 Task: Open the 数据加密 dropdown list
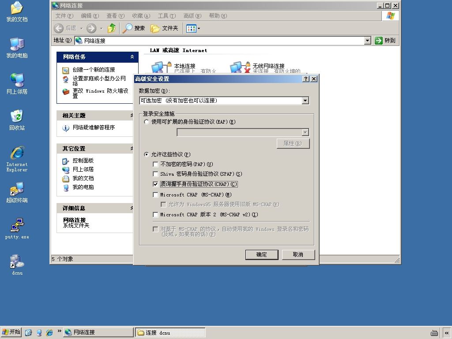pos(305,101)
